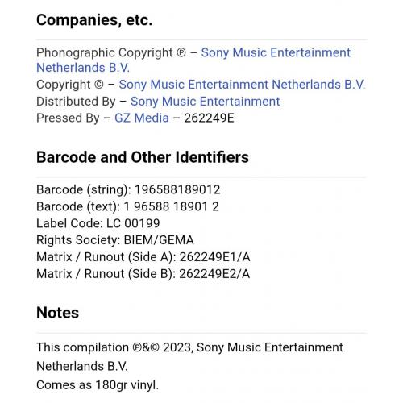Screen dimensions: 403x403
Task: Click the 'Distributed By' label text
Action: [x=76, y=102]
